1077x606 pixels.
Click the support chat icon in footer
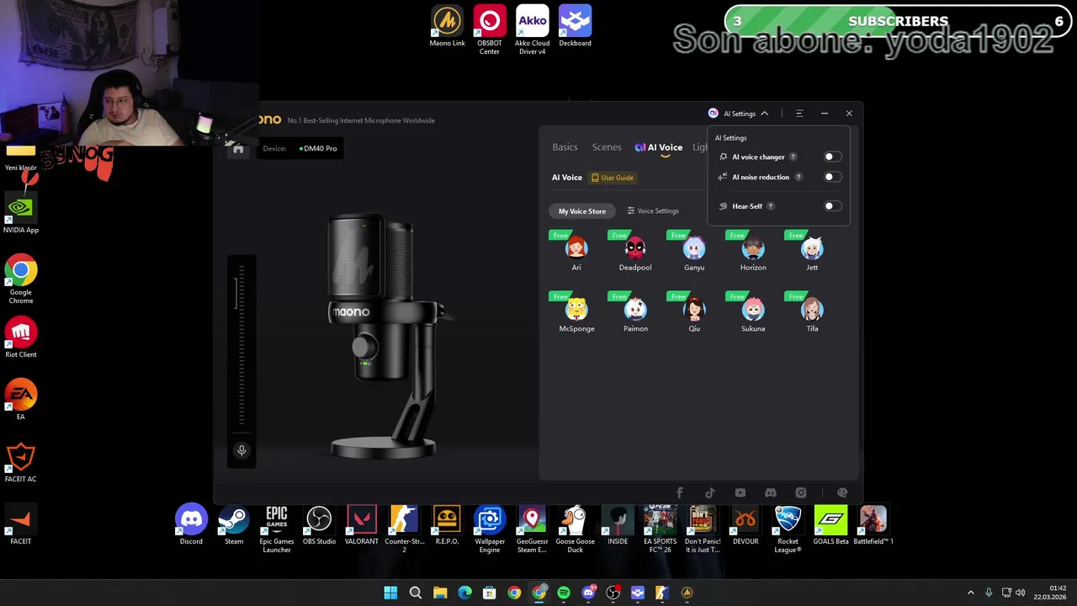click(842, 492)
